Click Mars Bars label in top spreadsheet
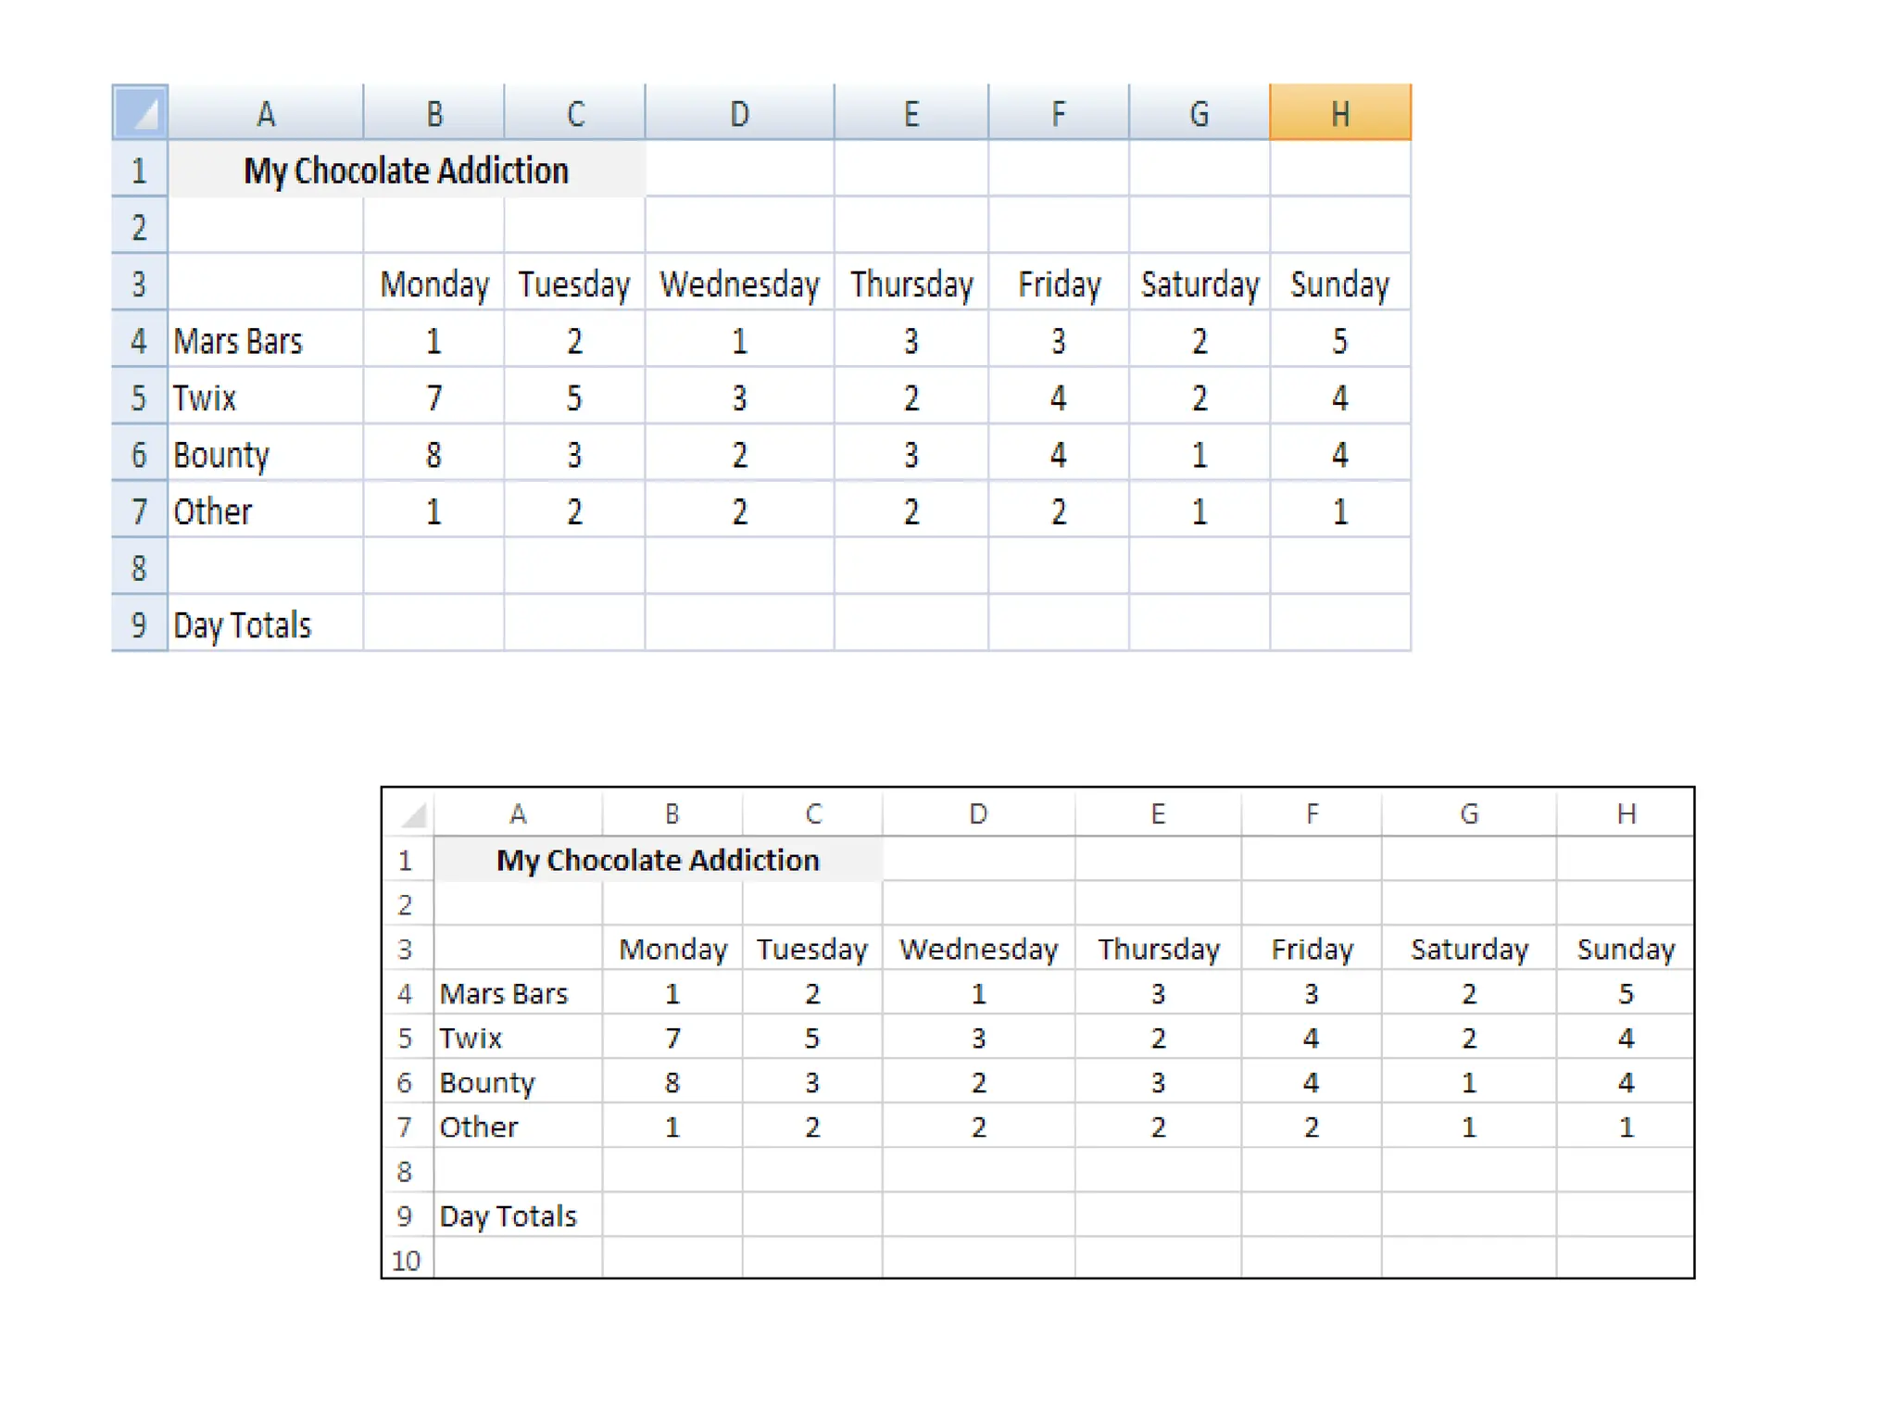This screenshot has height=1423, width=1897. pos(238,341)
